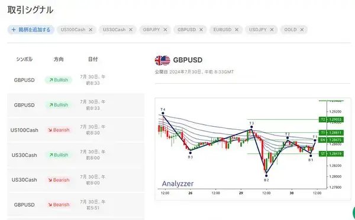
Task: Remove US30Cash symbol via X icon
Action: click(x=131, y=29)
